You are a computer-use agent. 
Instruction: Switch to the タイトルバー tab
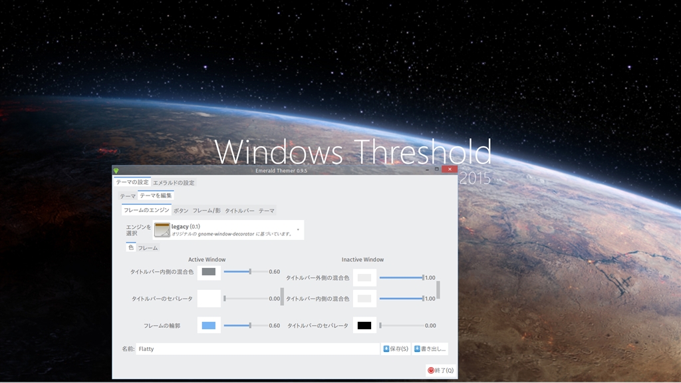(239, 211)
